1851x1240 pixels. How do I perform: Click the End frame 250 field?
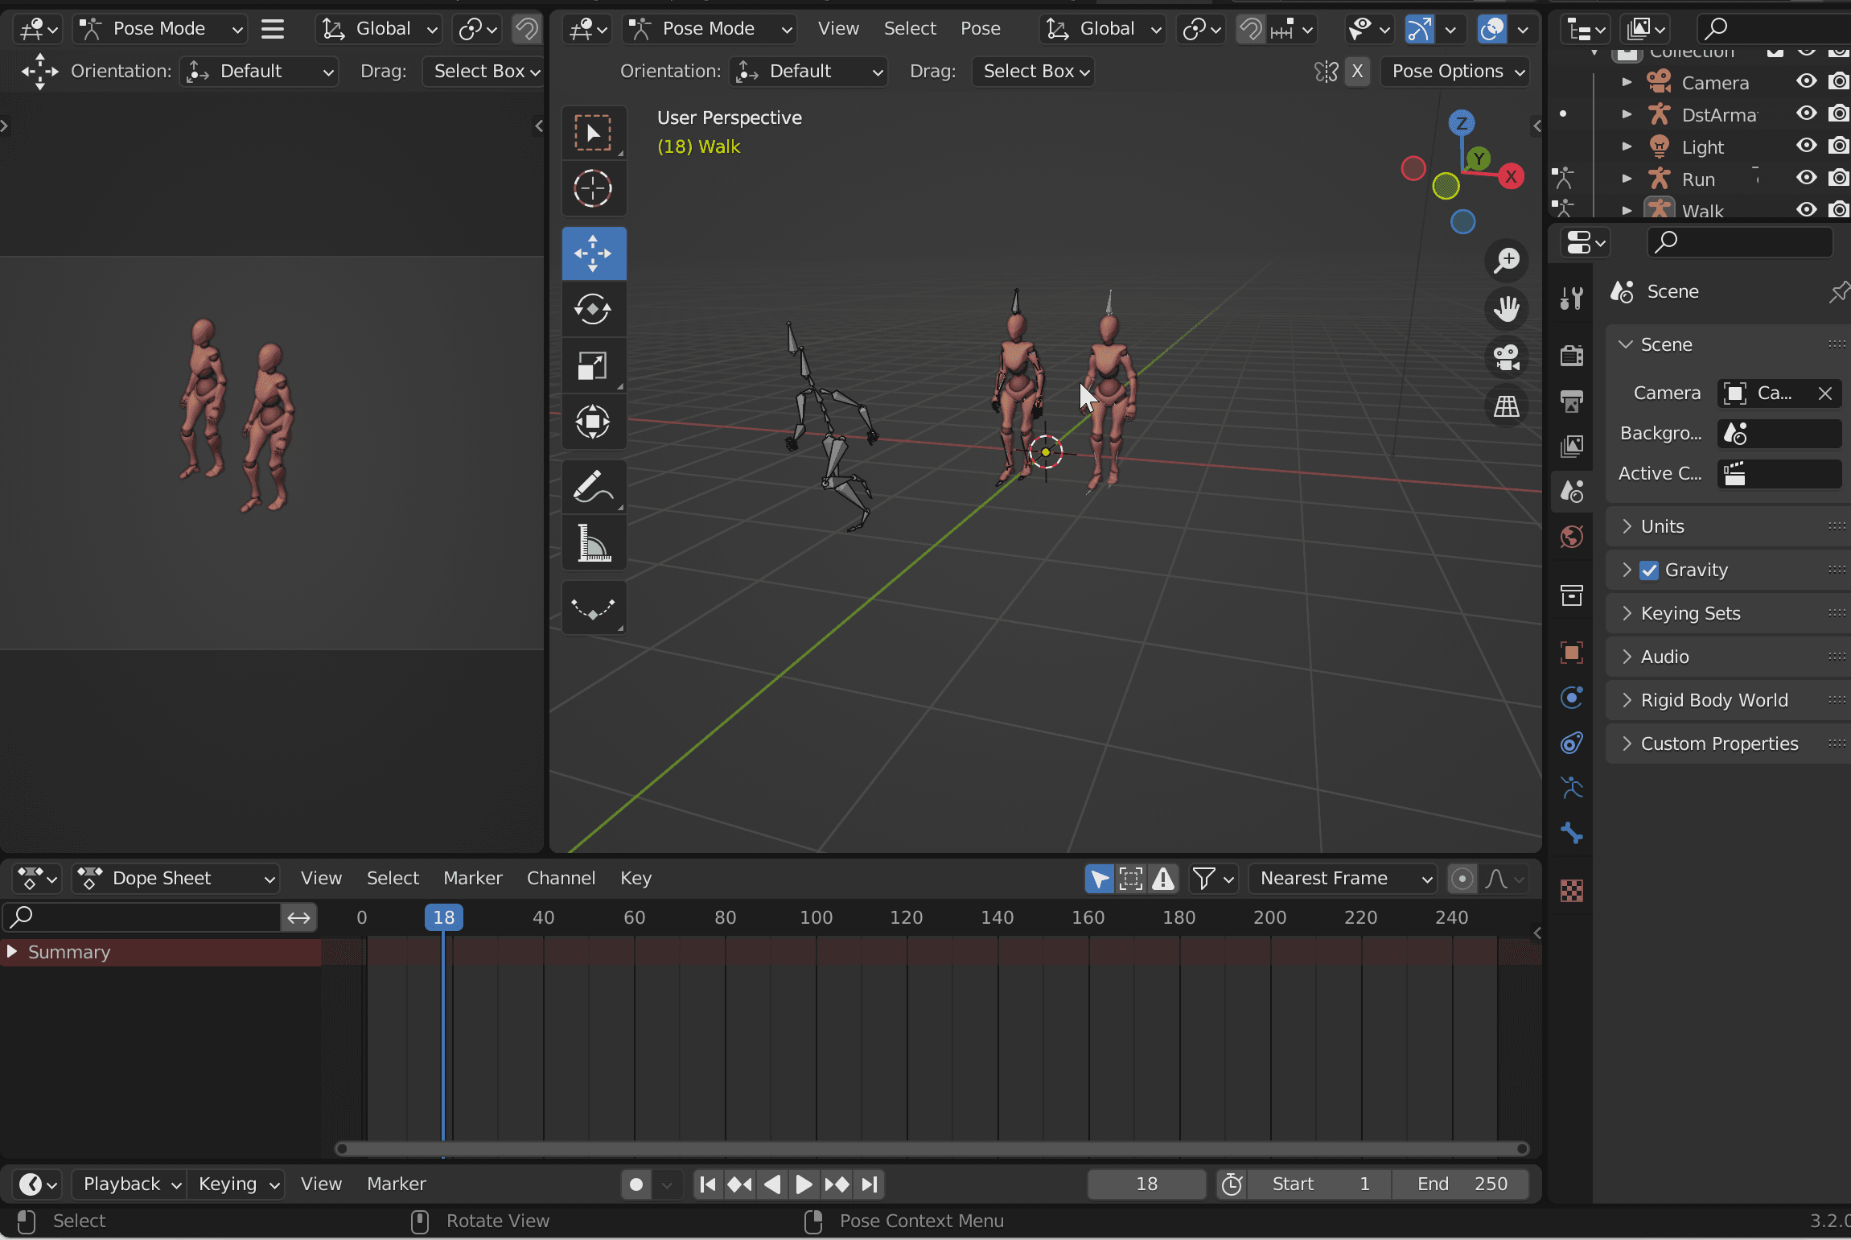[x=1460, y=1184]
